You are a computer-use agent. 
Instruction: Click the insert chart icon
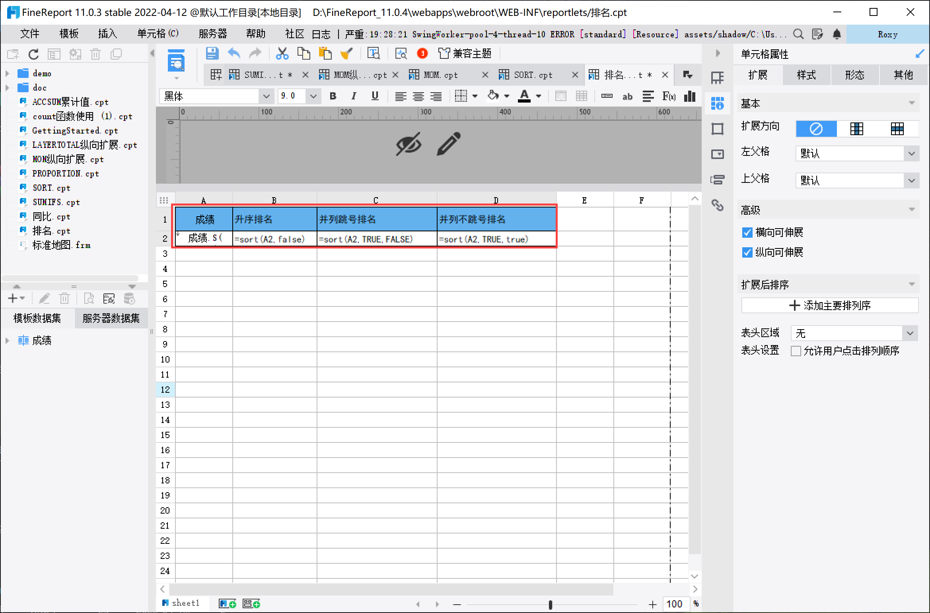pos(689,96)
